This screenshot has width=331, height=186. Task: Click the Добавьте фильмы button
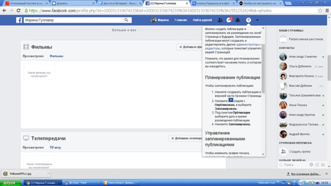[x=189, y=47]
